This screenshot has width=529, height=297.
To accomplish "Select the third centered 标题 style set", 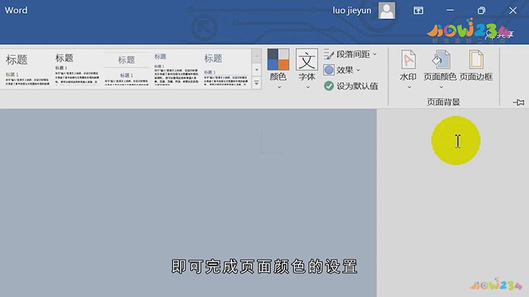I will (x=126, y=69).
